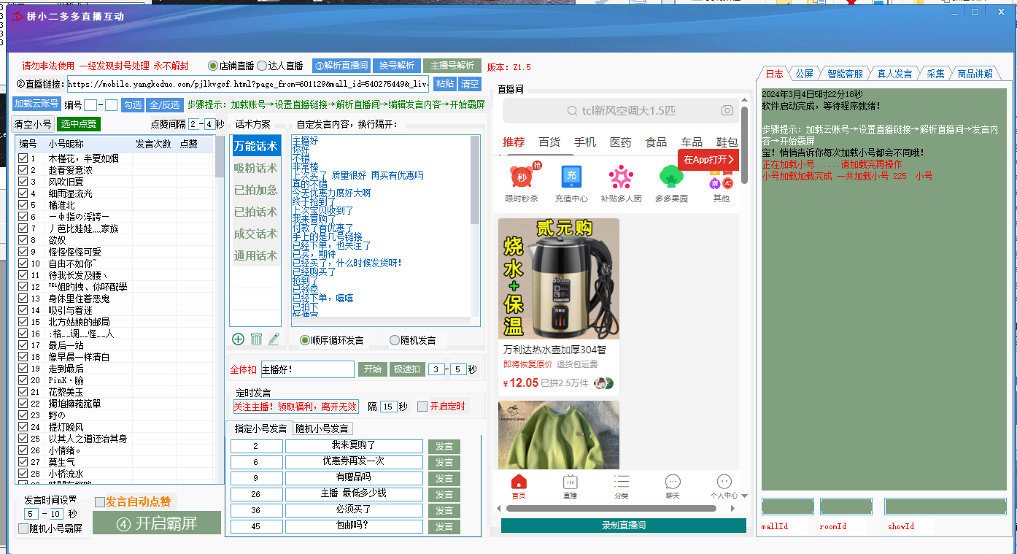Open the 限时秒杀 flash sale icon

522,177
